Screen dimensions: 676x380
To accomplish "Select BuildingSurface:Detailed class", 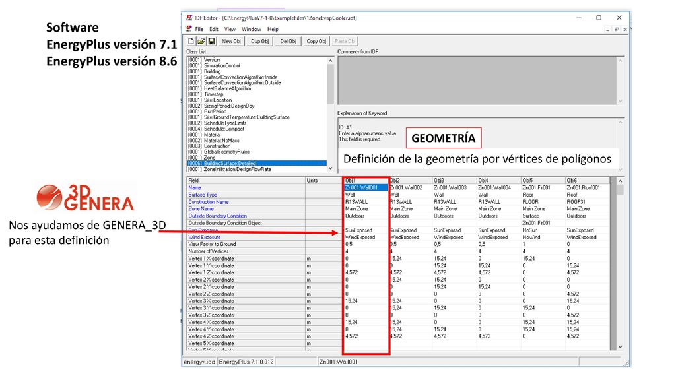I will pos(257,164).
